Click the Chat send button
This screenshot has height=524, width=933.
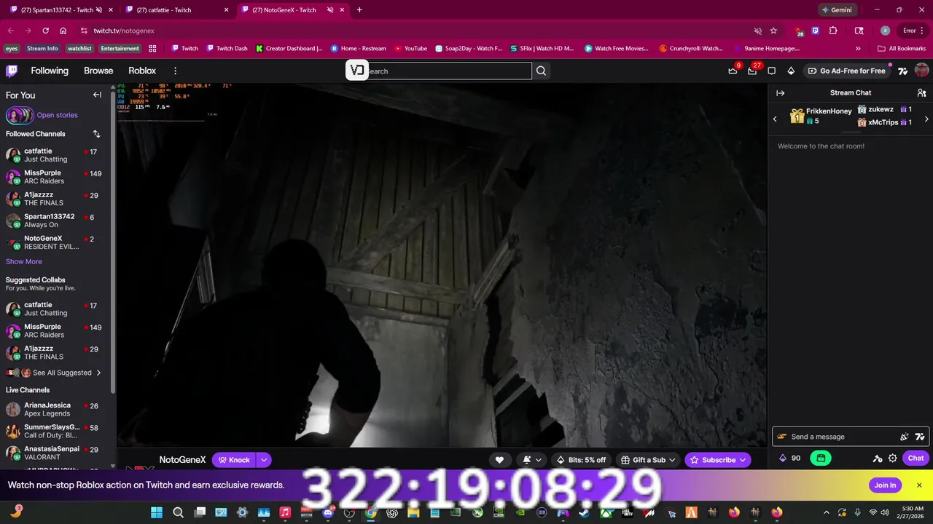click(916, 458)
